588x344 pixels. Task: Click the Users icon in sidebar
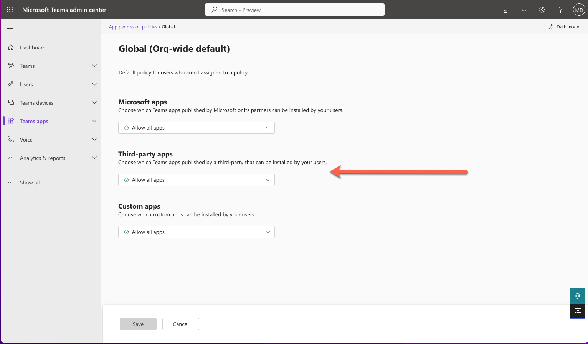11,84
